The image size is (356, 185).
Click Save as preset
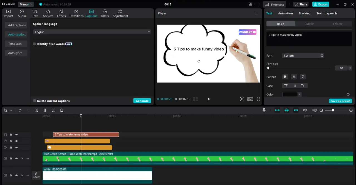[340, 101]
